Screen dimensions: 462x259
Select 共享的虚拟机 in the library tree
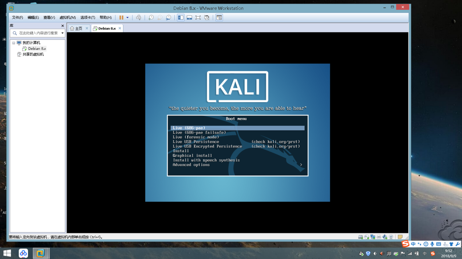[33, 54]
